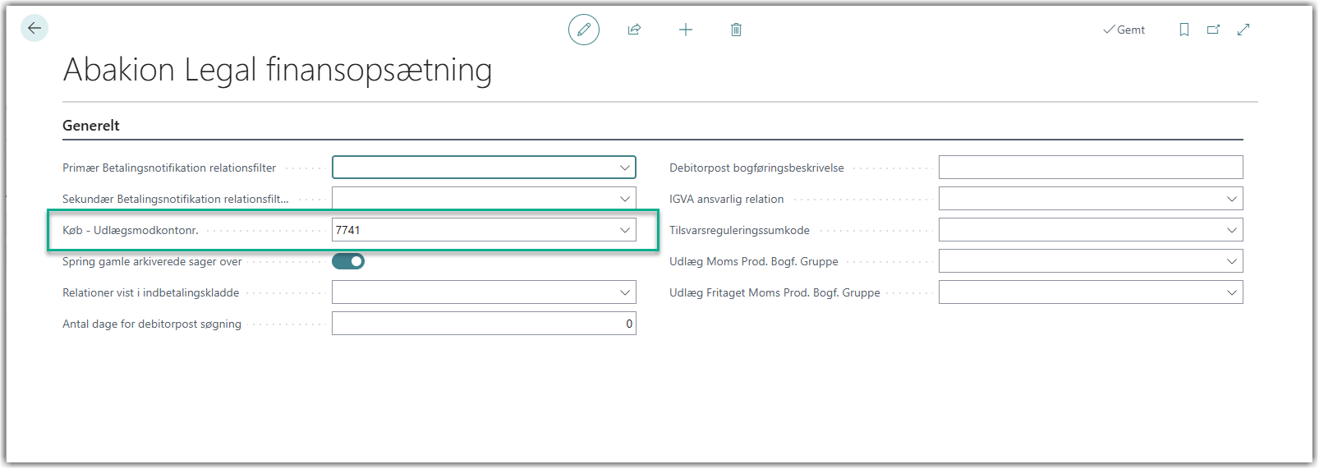Screen dimensions: 1319x469
Task: Click the Antal dage for debitorpost søgning label
Action: click(x=152, y=324)
